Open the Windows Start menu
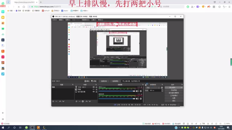Image resolution: width=232 pixels, height=130 pixels. (3, 128)
